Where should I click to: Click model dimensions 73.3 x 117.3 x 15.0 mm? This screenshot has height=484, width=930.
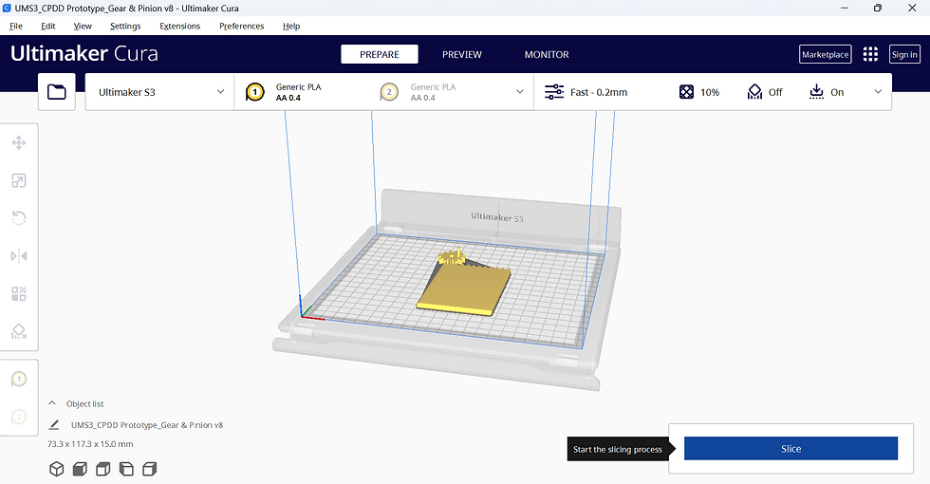tap(90, 444)
